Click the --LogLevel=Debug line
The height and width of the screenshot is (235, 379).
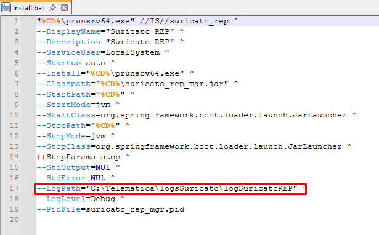pyautogui.click(x=81, y=199)
